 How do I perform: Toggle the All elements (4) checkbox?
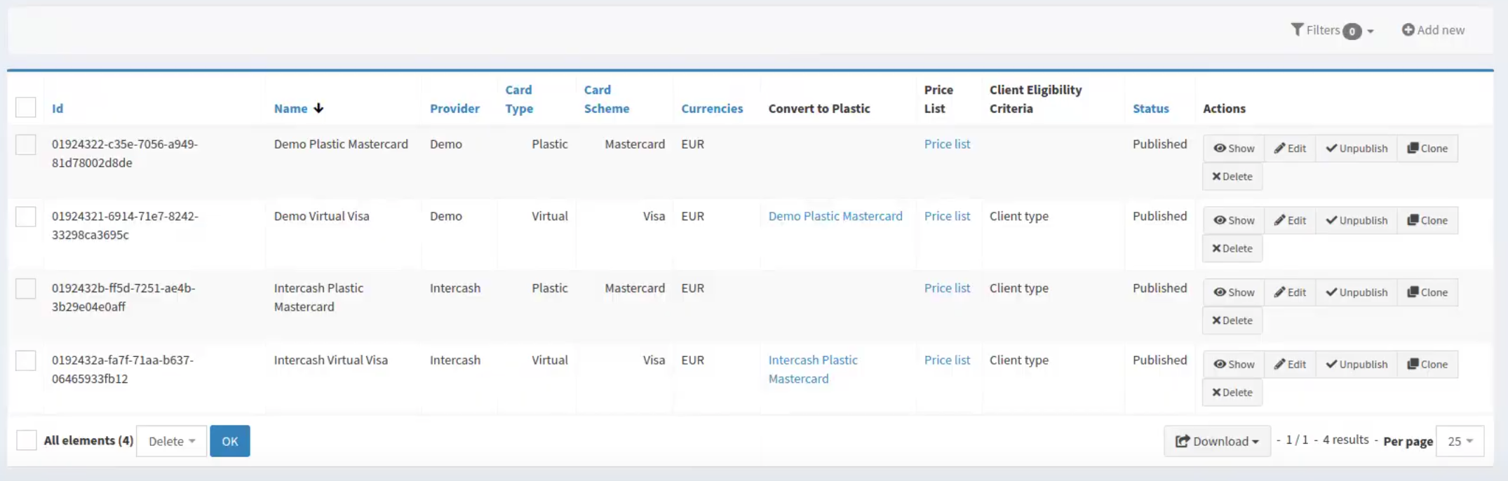[x=27, y=440]
